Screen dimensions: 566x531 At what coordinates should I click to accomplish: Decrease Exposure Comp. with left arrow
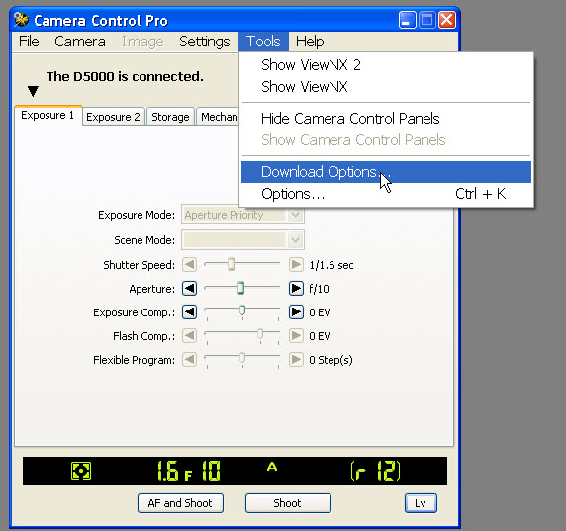(x=189, y=312)
